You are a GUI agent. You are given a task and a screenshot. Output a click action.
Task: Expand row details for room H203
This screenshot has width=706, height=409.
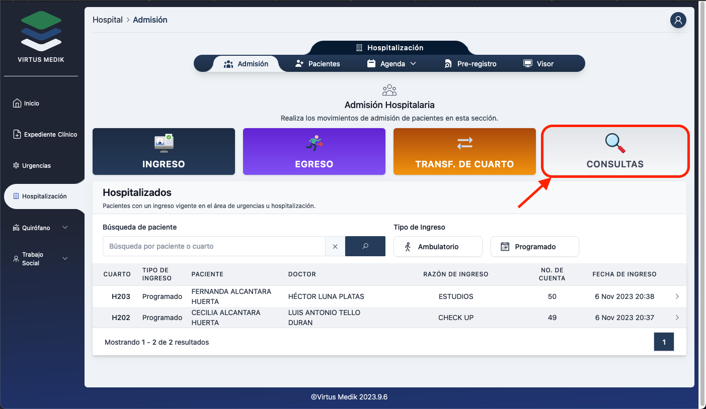point(677,296)
